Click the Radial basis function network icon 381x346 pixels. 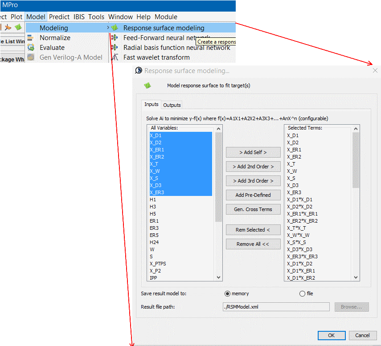coord(115,48)
